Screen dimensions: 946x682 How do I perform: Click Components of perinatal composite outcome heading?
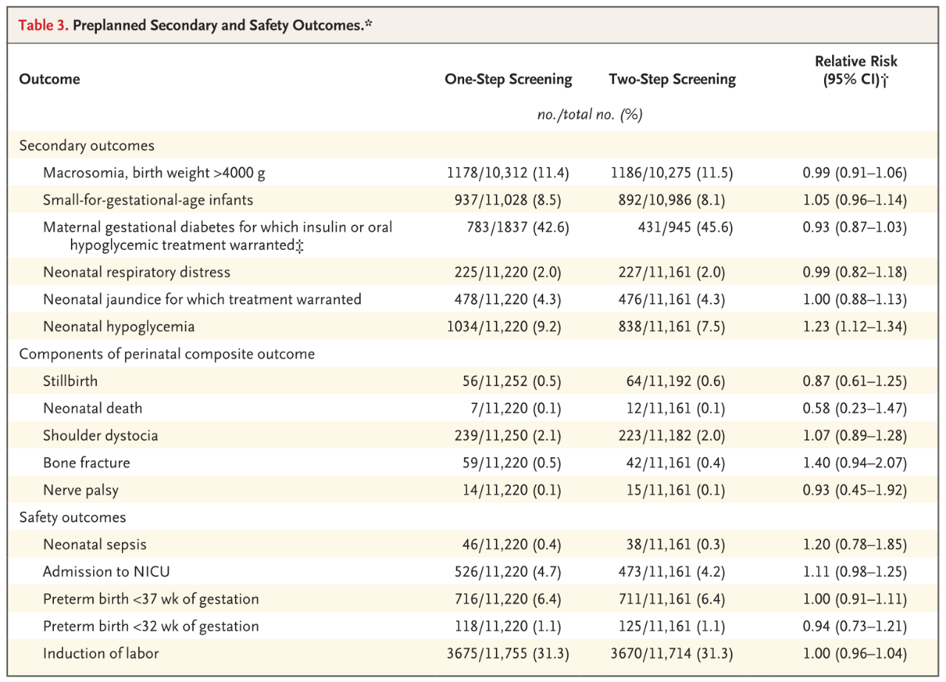167,354
